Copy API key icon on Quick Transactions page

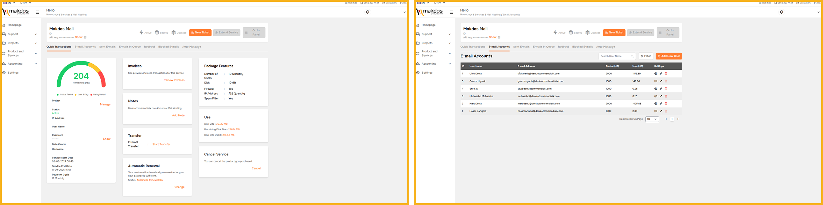[85, 37]
